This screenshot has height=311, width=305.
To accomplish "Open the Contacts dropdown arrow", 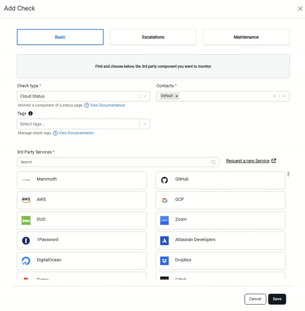I will click(x=284, y=96).
